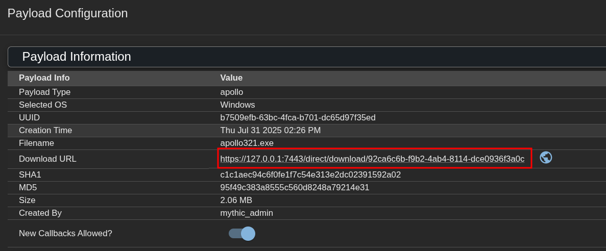606x251 pixels.
Task: Click the apollo payload type value
Action: [x=231, y=92]
